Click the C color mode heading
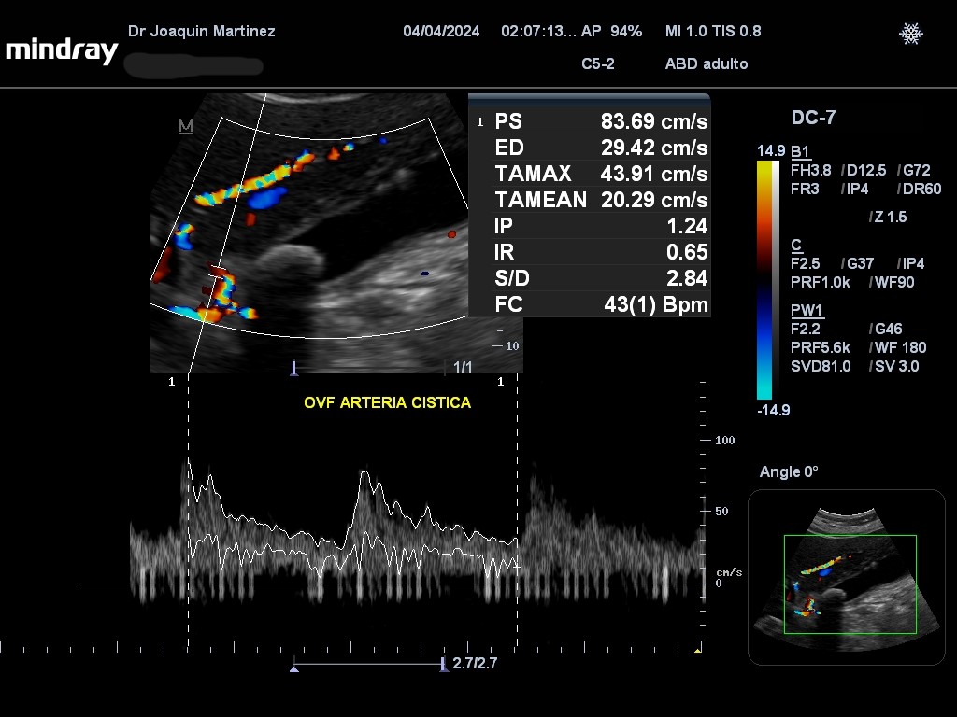 tap(796, 246)
